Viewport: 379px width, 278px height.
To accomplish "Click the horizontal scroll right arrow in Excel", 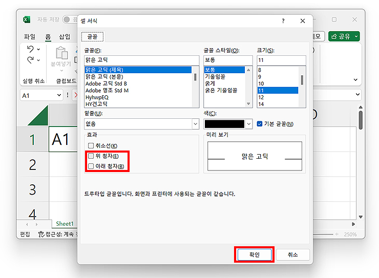I will click(x=353, y=224).
